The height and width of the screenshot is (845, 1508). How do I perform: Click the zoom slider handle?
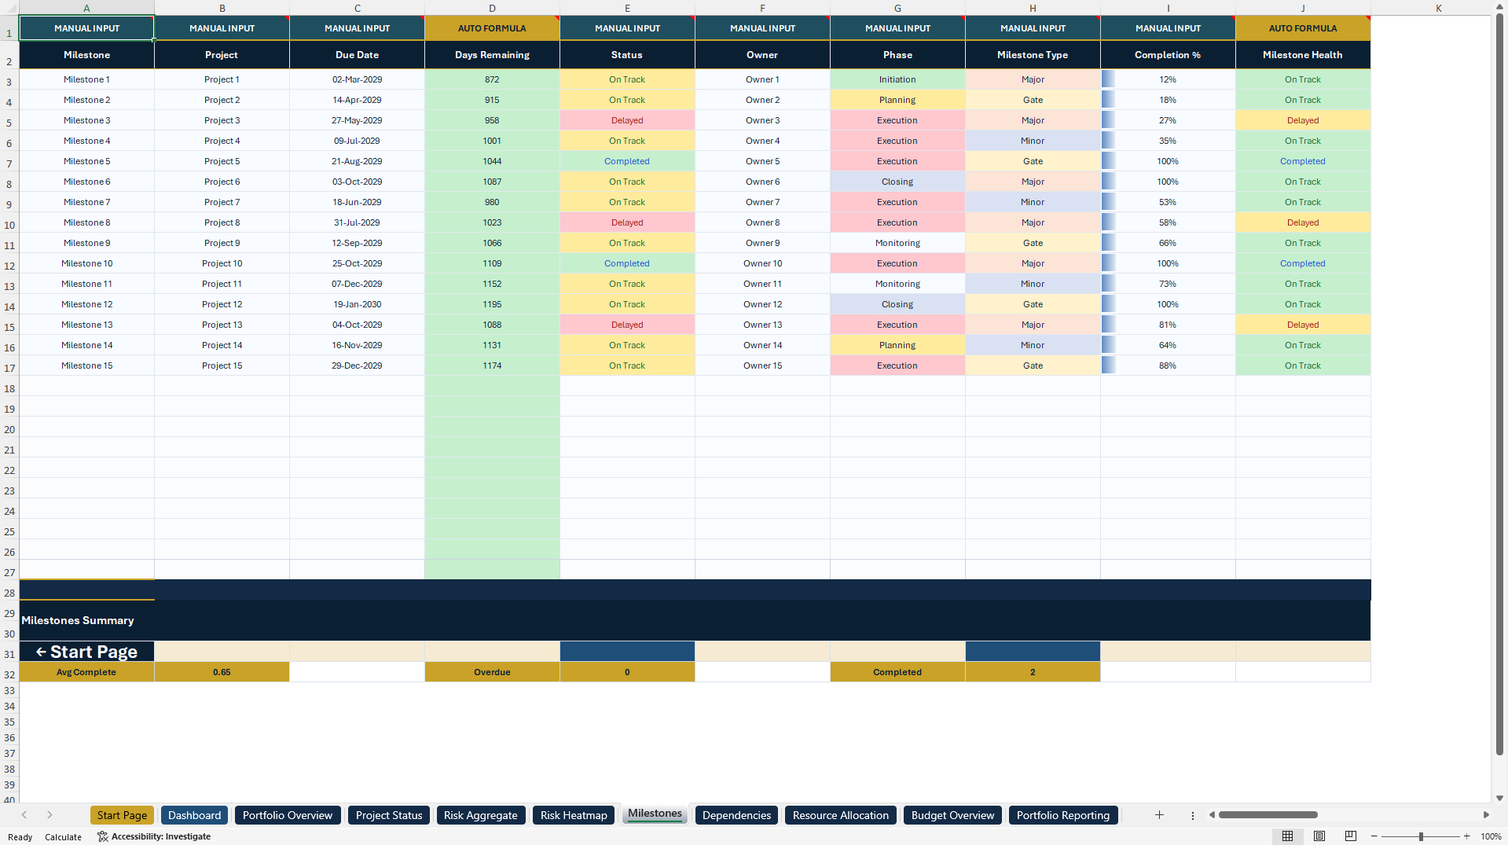(x=1421, y=836)
